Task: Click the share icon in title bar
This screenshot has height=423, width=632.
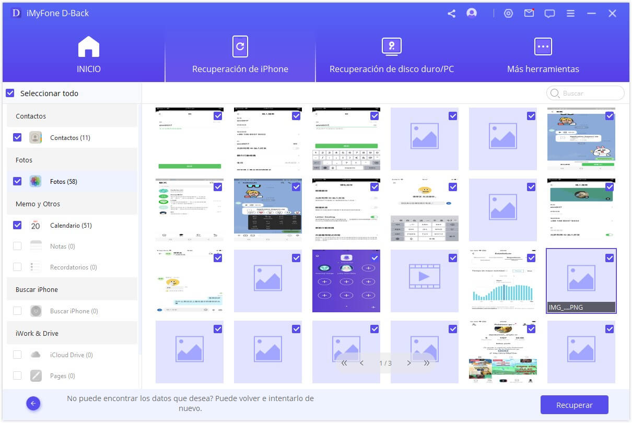Action: tap(451, 14)
